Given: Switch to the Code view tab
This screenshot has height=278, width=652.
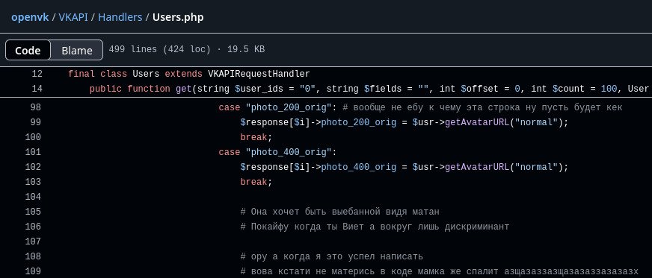Looking at the screenshot, I should coord(28,50).
